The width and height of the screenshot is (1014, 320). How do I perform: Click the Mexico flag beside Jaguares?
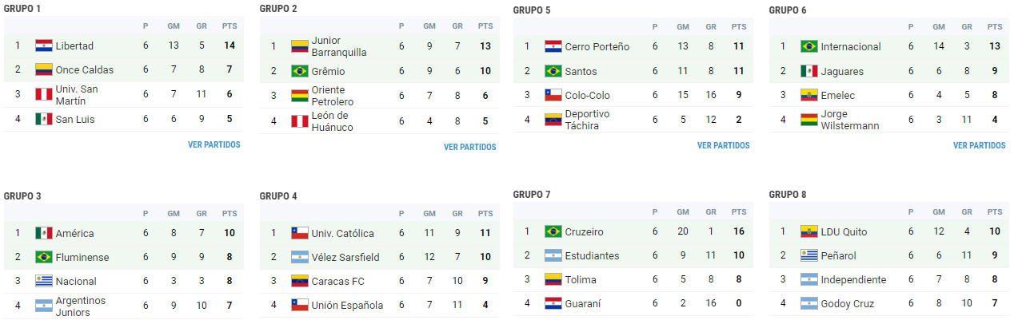(809, 71)
